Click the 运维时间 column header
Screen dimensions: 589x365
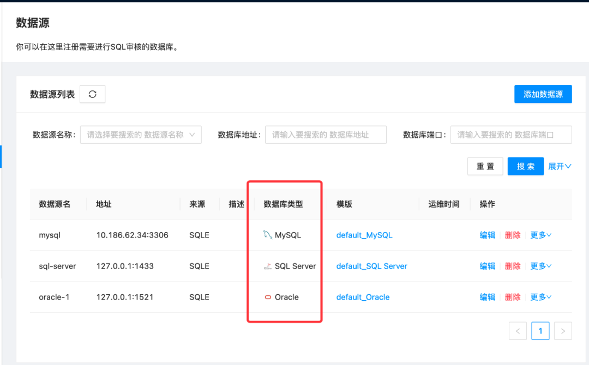click(x=444, y=204)
